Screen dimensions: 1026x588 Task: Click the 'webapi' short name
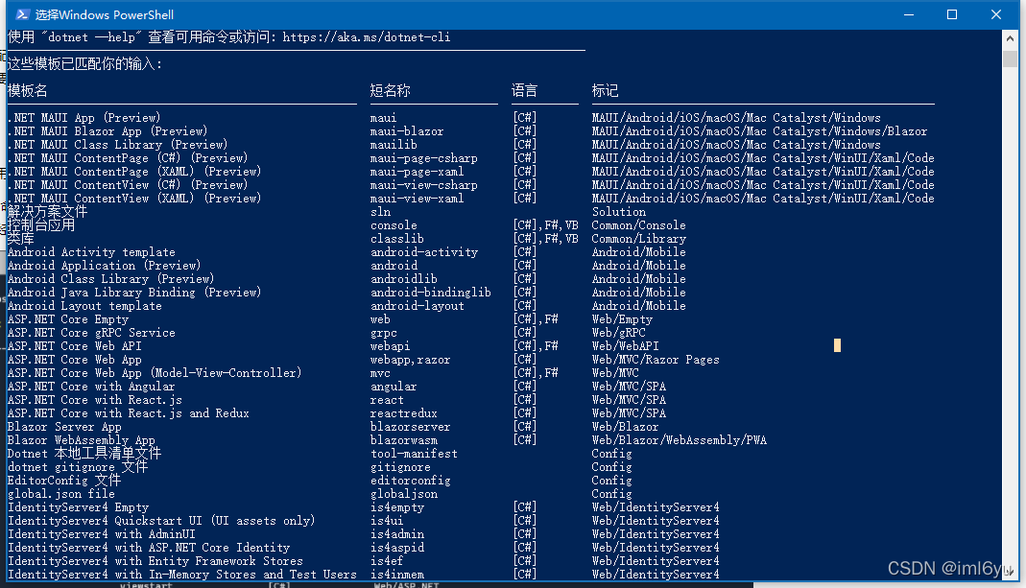tap(390, 346)
